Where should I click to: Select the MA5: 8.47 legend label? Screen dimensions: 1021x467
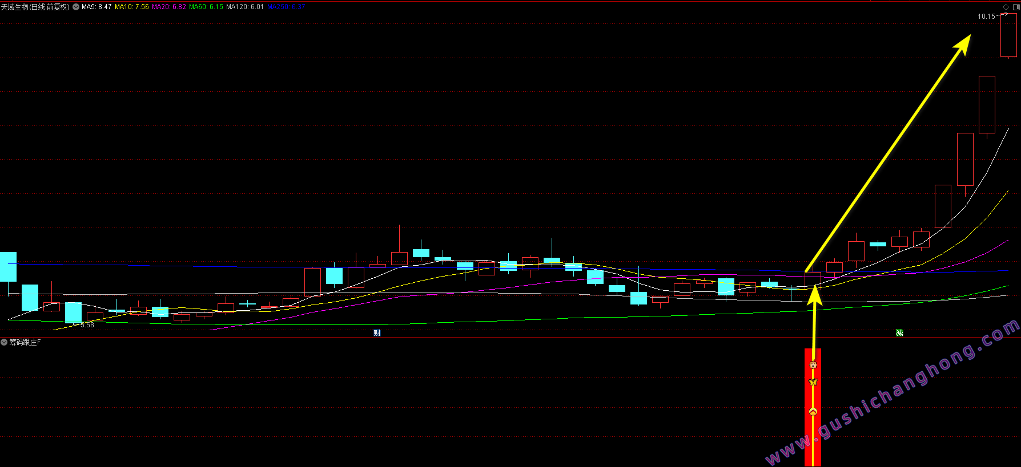click(97, 7)
